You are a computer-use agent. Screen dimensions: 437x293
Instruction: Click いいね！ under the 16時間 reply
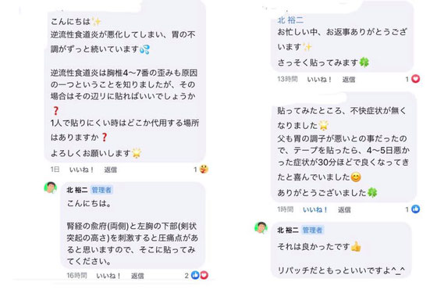(108, 276)
